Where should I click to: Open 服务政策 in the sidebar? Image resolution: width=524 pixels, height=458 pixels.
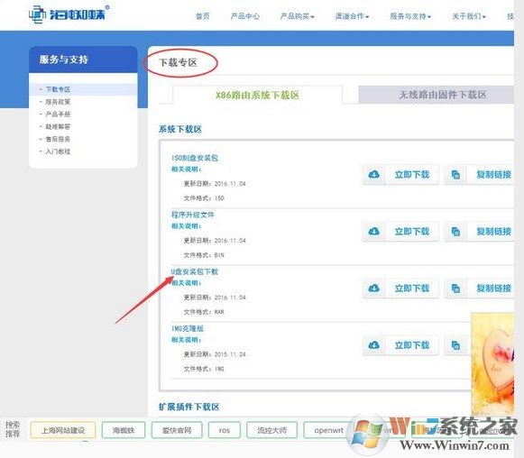58,102
